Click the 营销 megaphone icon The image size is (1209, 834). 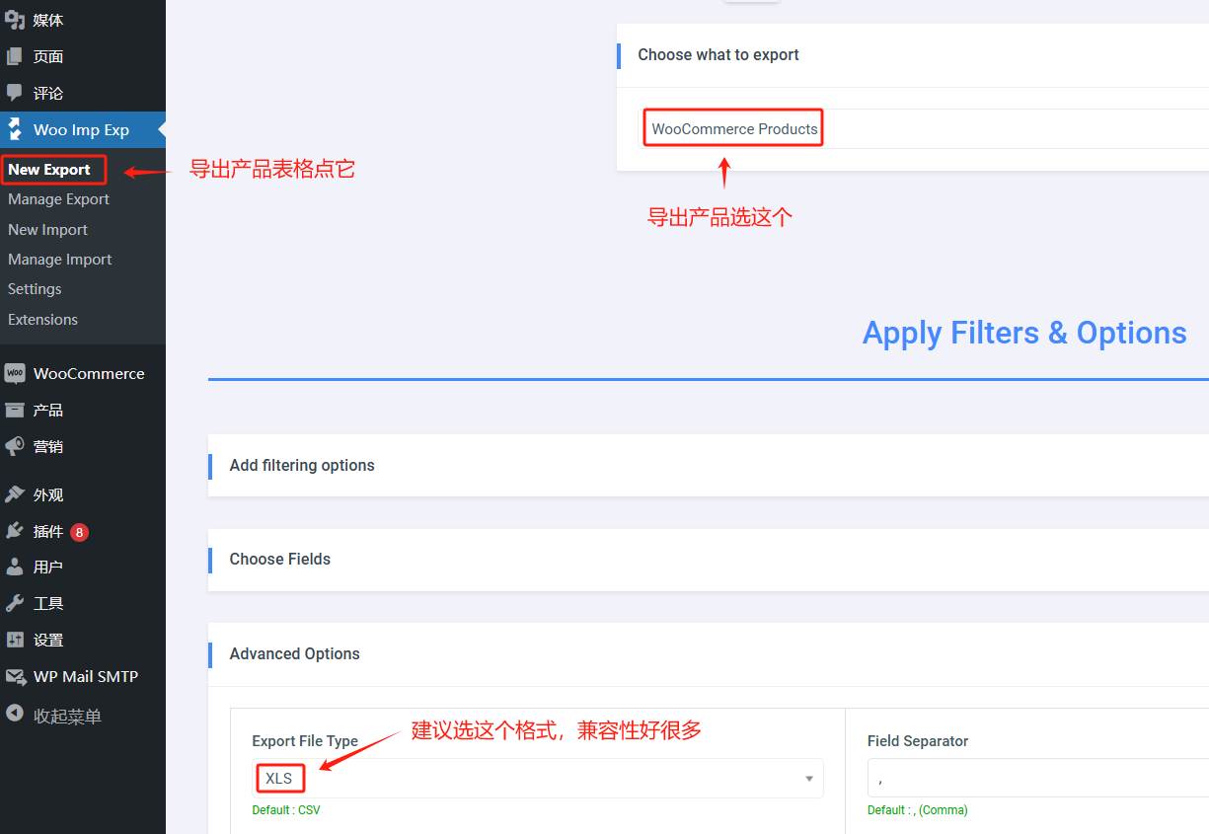tap(15, 446)
